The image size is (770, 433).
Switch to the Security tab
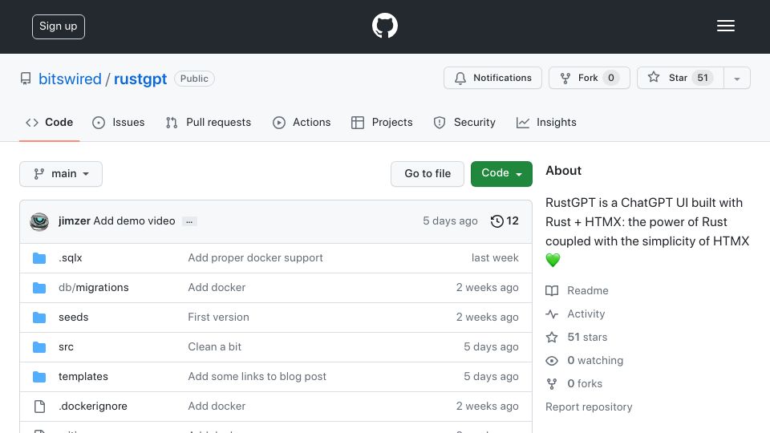pos(464,122)
